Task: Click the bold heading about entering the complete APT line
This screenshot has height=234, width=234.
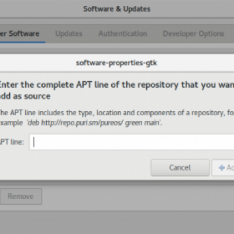Action: (117, 85)
